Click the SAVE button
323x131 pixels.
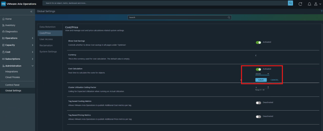tap(261, 80)
